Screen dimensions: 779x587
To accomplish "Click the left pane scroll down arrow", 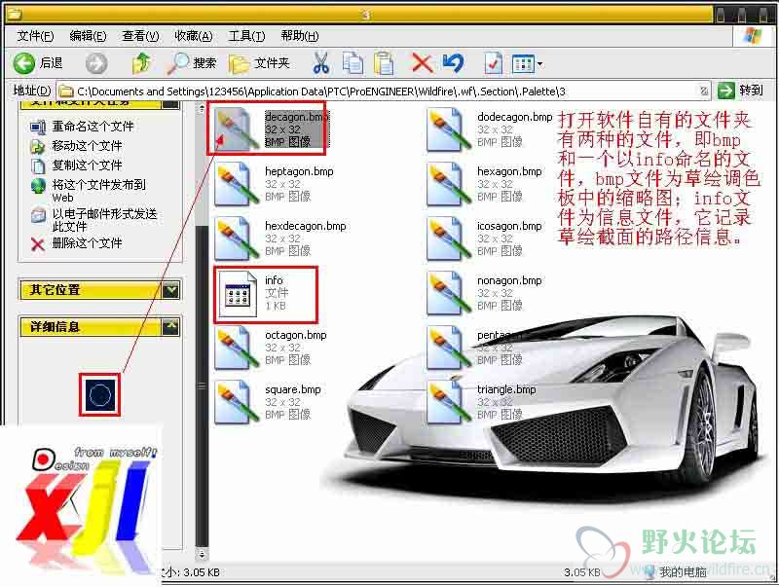I will (202, 553).
